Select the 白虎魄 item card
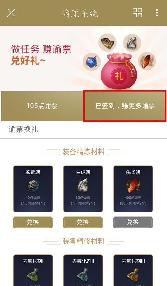Screen dimensions: 167x286 83,189
